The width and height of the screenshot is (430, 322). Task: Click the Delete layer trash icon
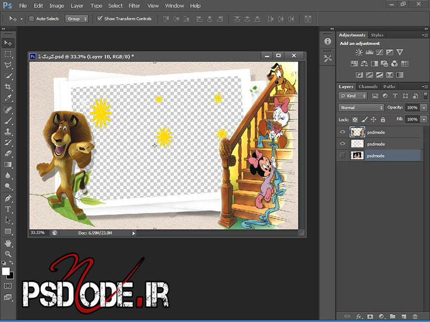(415, 316)
